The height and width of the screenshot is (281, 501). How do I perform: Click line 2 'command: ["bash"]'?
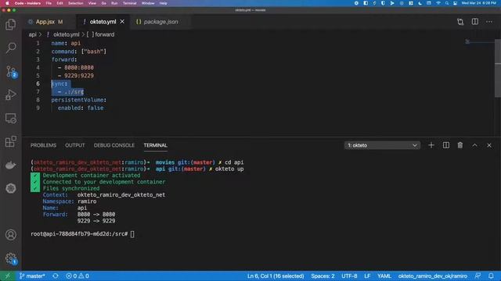(78, 52)
